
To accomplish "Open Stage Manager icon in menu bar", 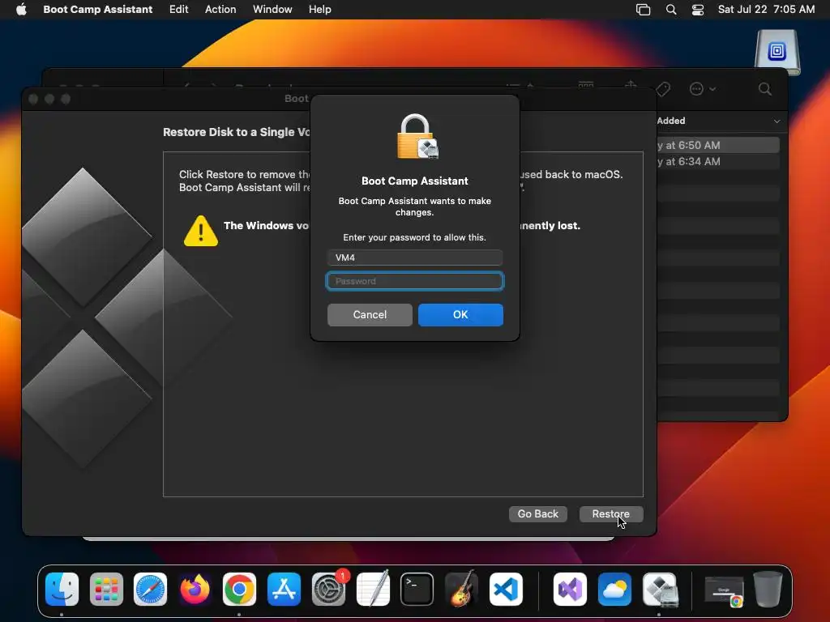I will tap(643, 10).
